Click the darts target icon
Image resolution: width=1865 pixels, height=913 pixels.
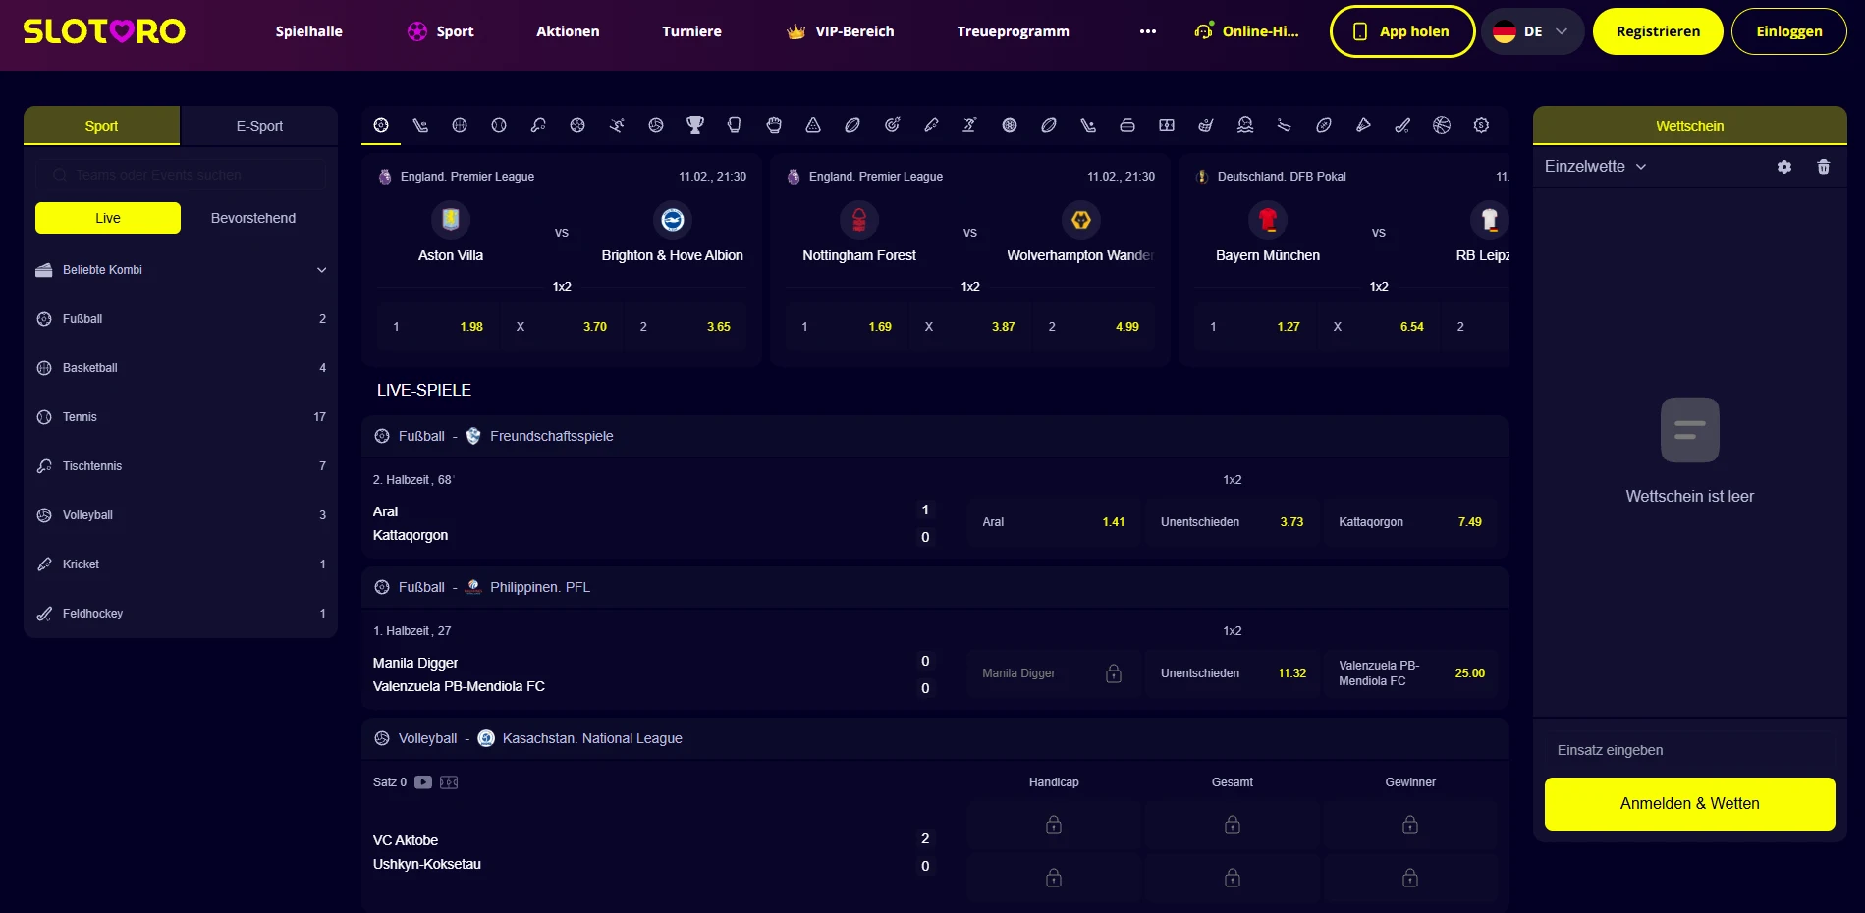(x=892, y=125)
